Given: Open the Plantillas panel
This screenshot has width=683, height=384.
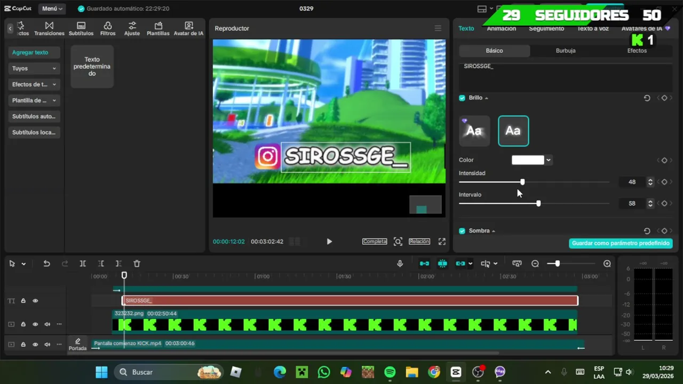Looking at the screenshot, I should coord(158,29).
